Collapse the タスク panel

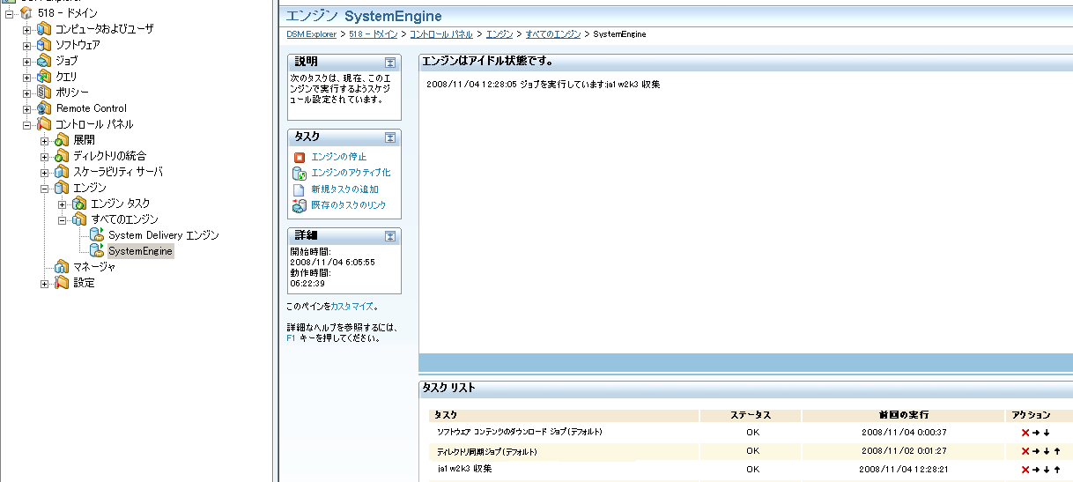[390, 138]
